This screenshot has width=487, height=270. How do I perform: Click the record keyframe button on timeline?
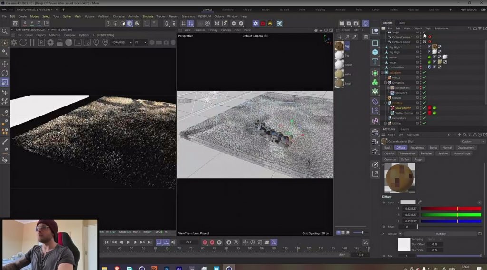[x=205, y=242]
